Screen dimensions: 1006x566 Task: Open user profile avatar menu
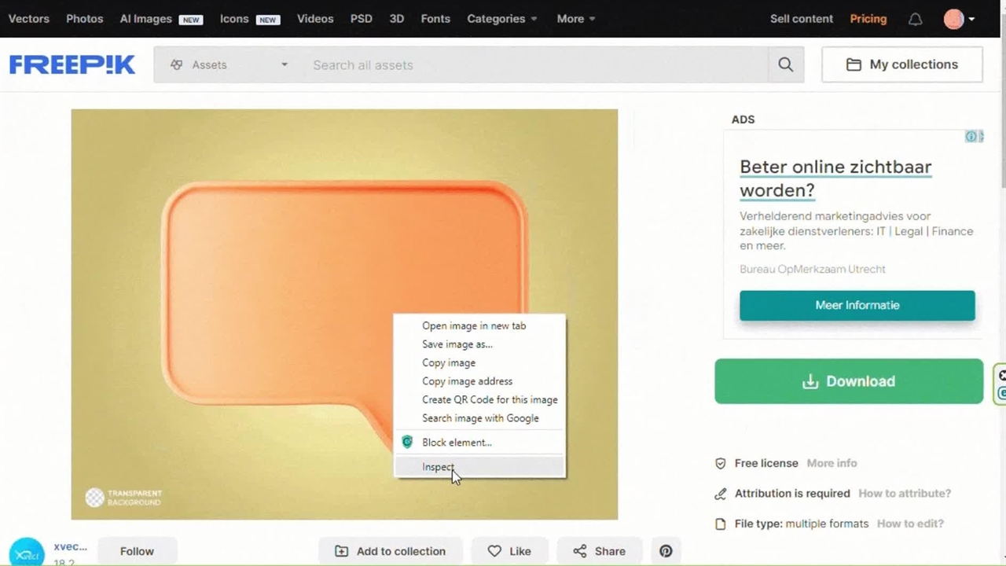[x=958, y=19]
